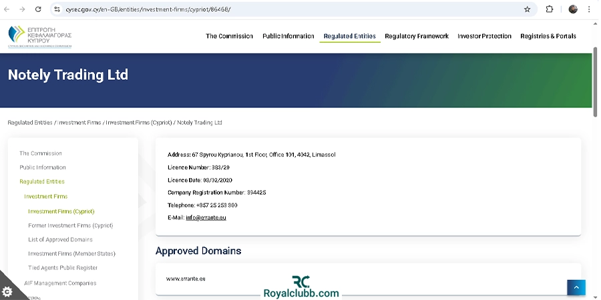Open Regulated Entities navigation tab
This screenshot has height=300, width=601.
coord(349,36)
